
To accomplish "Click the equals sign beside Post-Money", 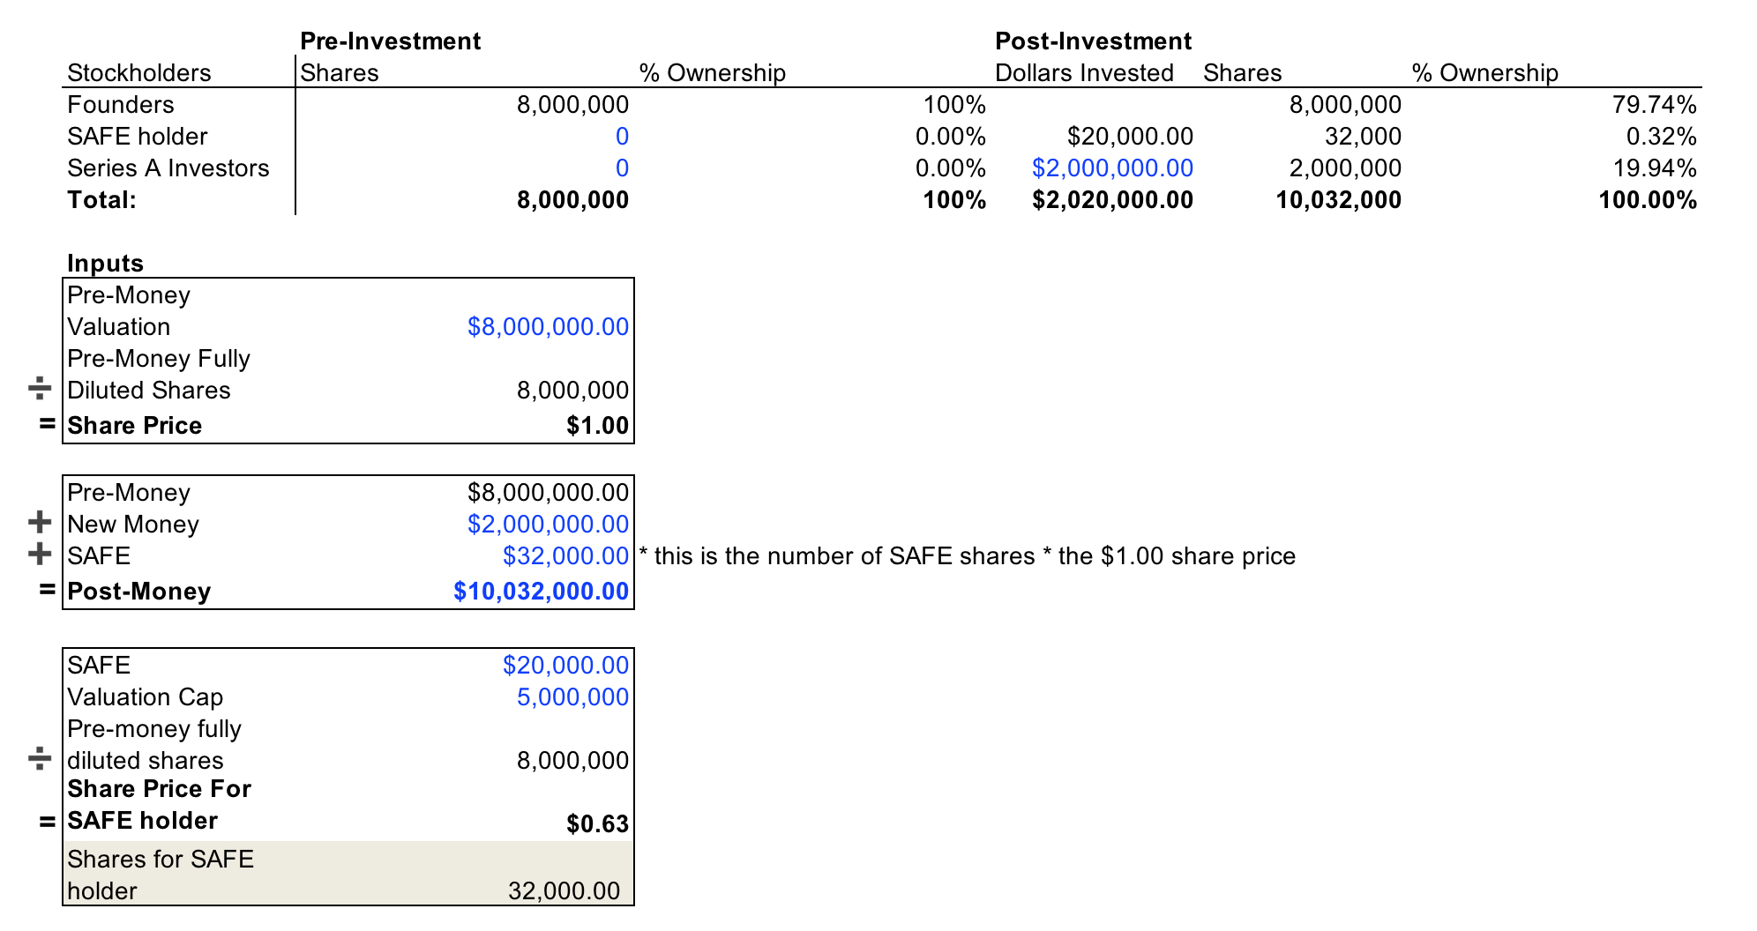I will tap(48, 589).
